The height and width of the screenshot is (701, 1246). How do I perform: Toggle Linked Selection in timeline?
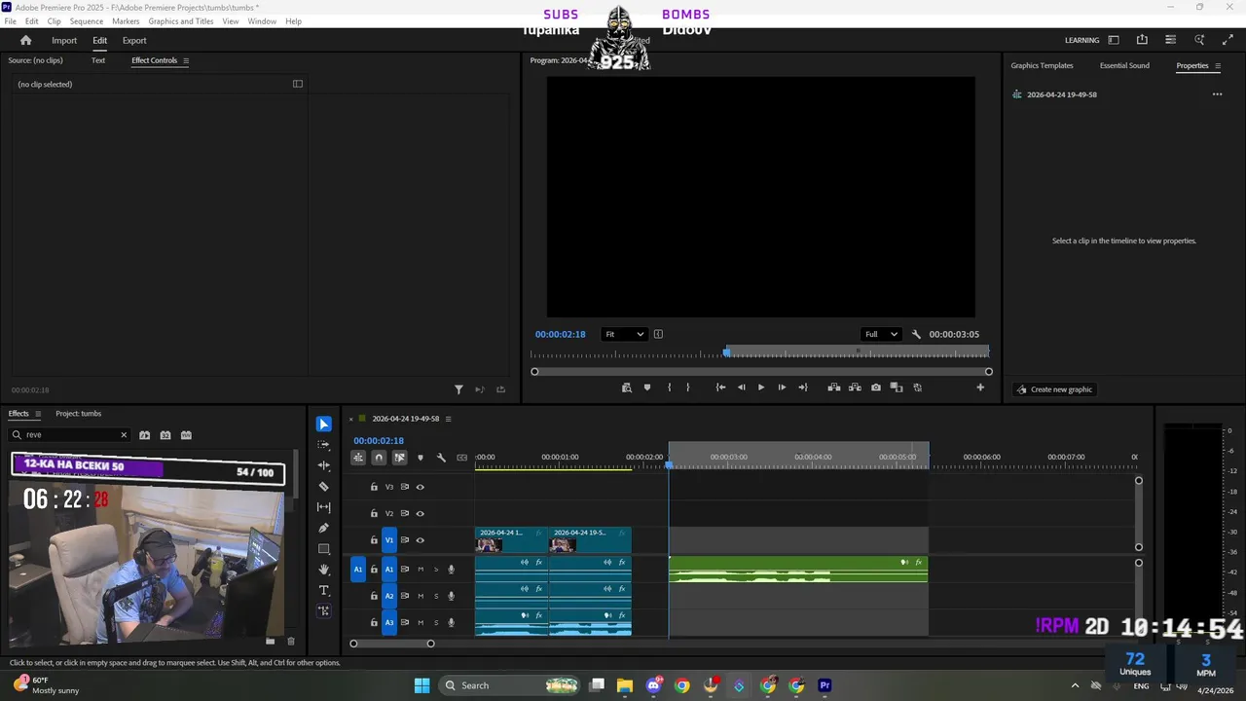click(399, 458)
